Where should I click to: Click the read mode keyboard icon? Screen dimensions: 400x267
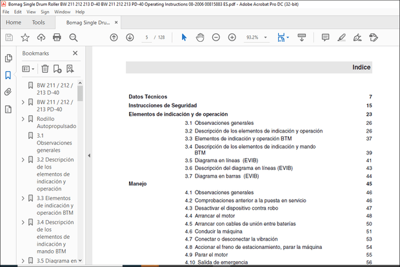click(x=302, y=37)
